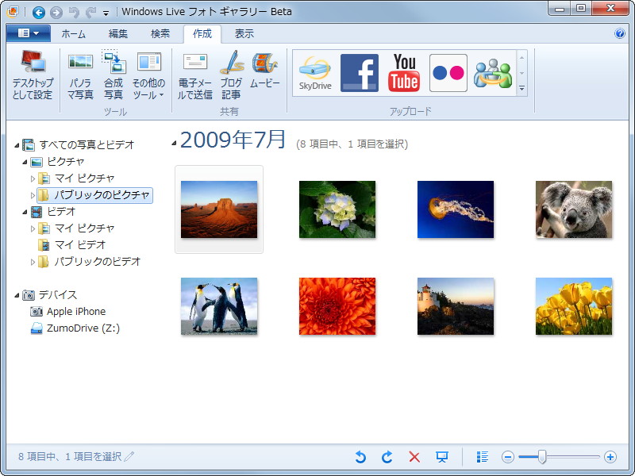Image resolution: width=635 pixels, height=476 pixels.
Task: Select the koala thumbnail
Action: [574, 209]
